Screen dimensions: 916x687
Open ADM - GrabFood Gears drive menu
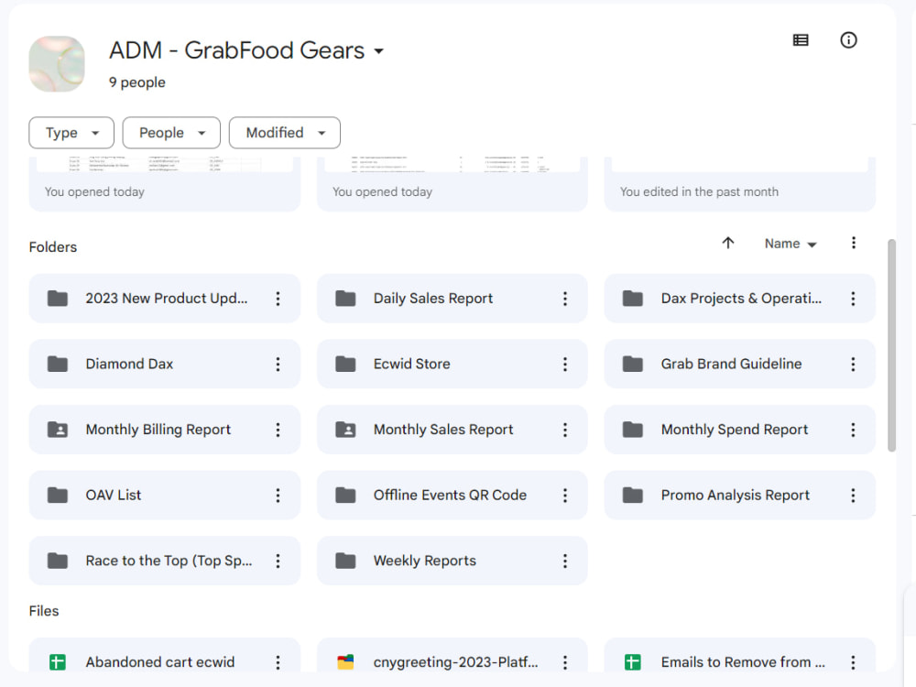(246, 50)
